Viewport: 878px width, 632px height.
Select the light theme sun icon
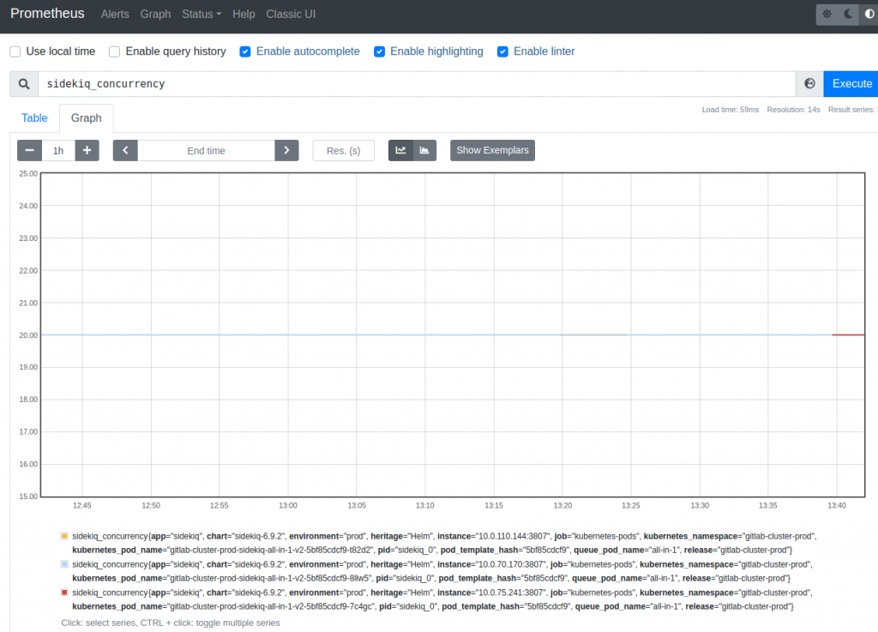point(827,14)
